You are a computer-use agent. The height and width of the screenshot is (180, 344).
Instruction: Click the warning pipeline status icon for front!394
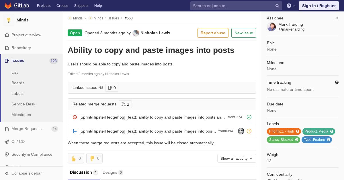click(x=249, y=131)
